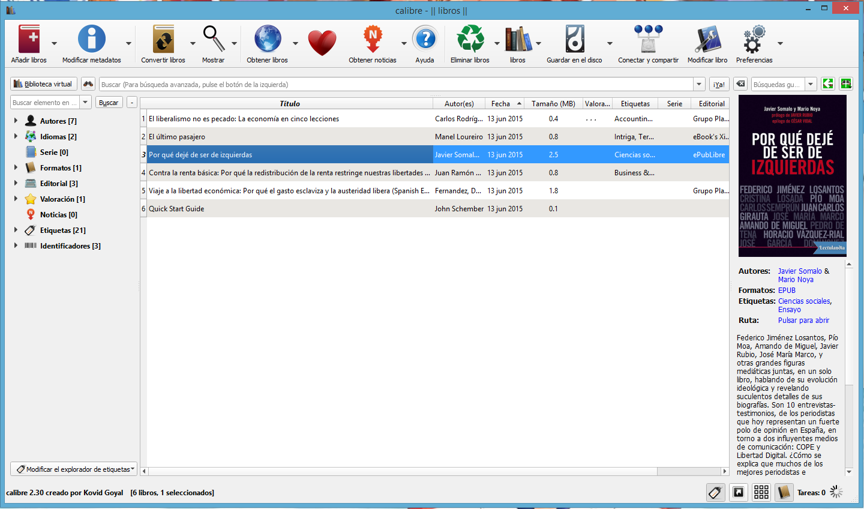This screenshot has width=864, height=509.
Task: Open dropdown arrow next to Preferencias
Action: [780, 43]
